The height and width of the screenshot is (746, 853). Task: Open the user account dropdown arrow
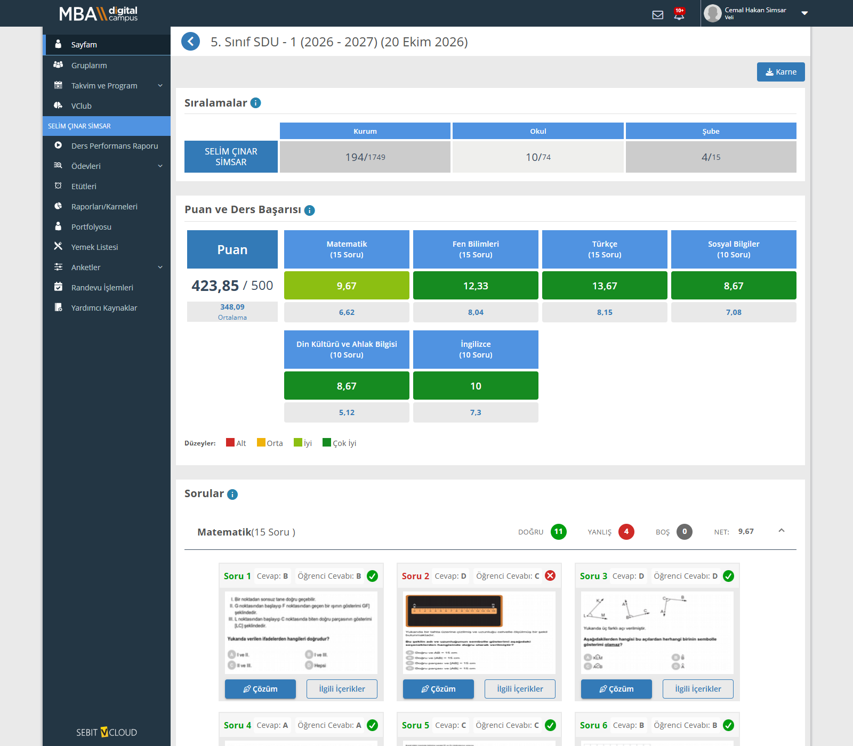804,13
